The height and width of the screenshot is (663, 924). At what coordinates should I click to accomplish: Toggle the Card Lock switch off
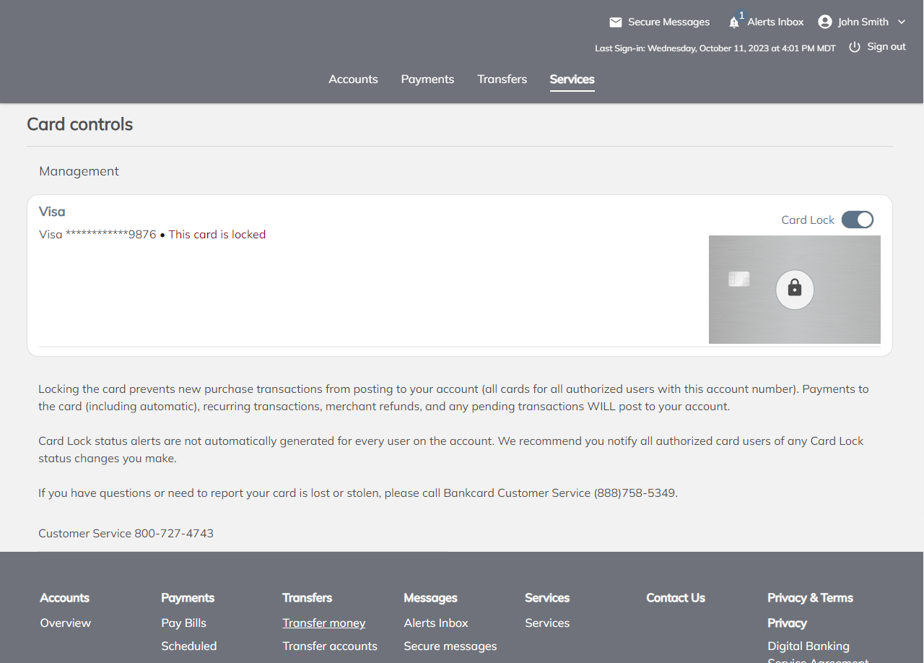[858, 220]
